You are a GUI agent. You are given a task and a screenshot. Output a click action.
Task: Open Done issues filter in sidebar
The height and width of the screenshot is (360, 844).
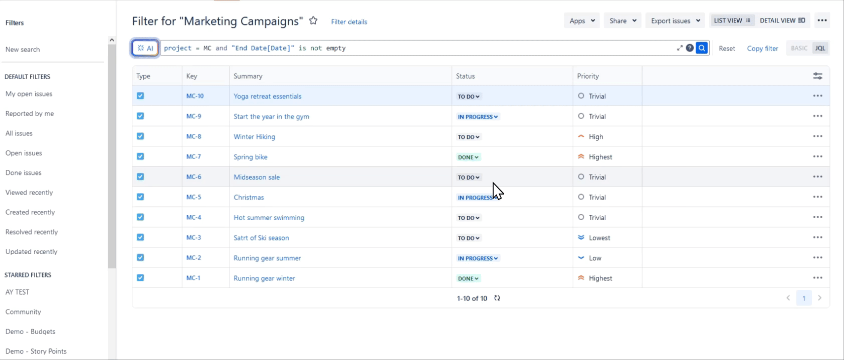click(24, 173)
